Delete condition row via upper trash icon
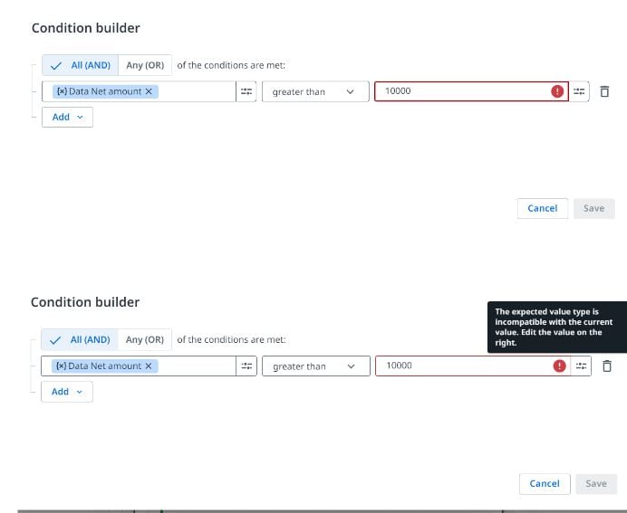The height and width of the screenshot is (513, 627). [604, 91]
